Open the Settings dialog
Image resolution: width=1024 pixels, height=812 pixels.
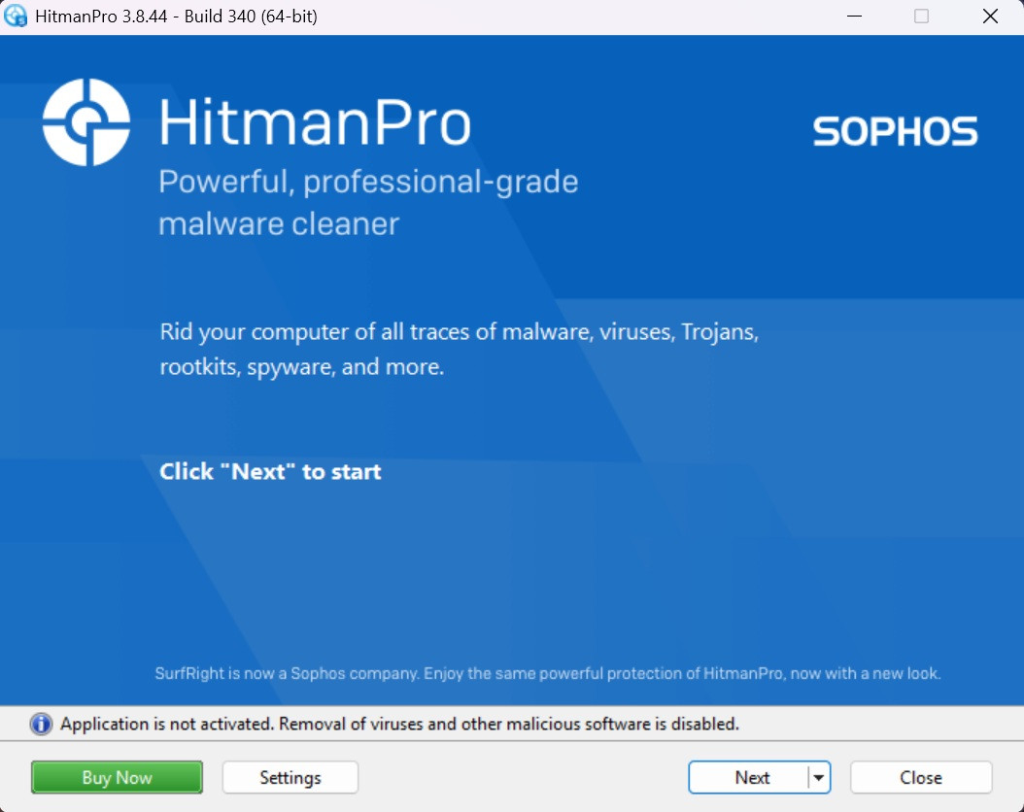[x=290, y=777]
